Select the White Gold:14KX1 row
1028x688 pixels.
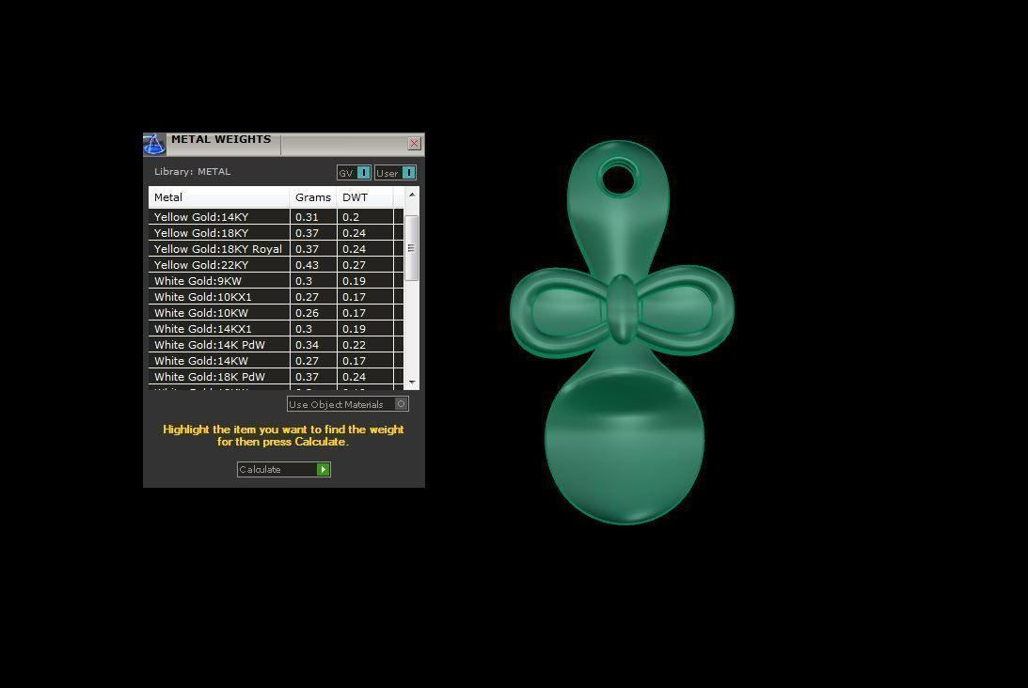(x=276, y=329)
